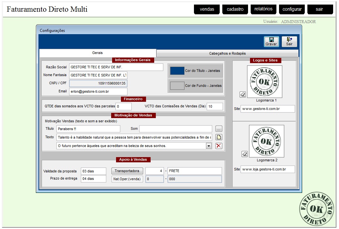Clear Logomarca 1 with eraser icon
The height and width of the screenshot is (229, 339).
click(x=243, y=94)
